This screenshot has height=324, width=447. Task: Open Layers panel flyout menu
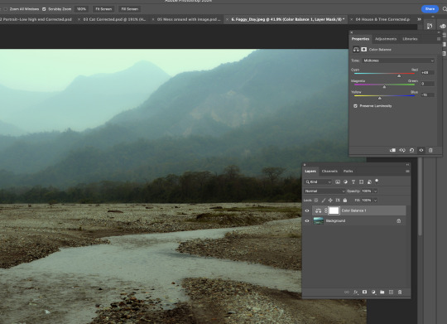(407, 171)
